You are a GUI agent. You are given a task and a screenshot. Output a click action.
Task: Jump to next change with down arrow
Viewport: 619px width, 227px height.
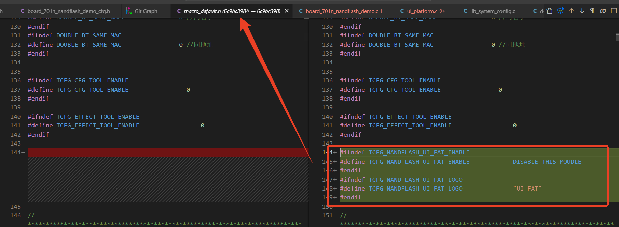point(582,11)
